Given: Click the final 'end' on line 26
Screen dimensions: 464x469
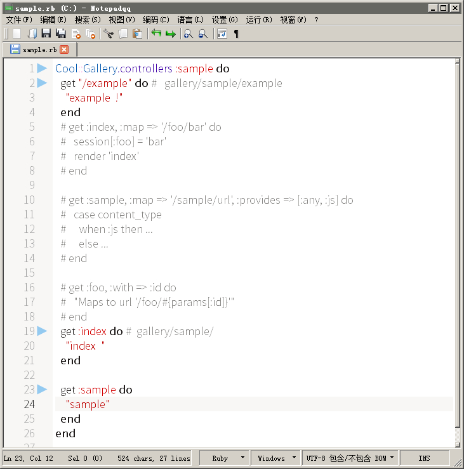Looking at the screenshot, I should tap(65, 433).
